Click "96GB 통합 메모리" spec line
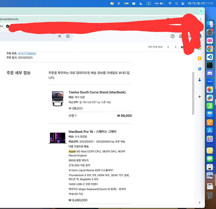Image resolution: width=216 pixels, height=209 pixels. pos(78,160)
